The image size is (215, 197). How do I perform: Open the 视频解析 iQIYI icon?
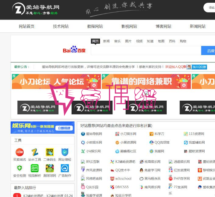35,168
